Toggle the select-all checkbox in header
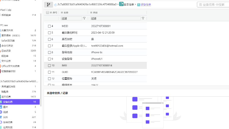Image resolution: width=229 pixels, height=129 pixels. [x=48, y=12]
